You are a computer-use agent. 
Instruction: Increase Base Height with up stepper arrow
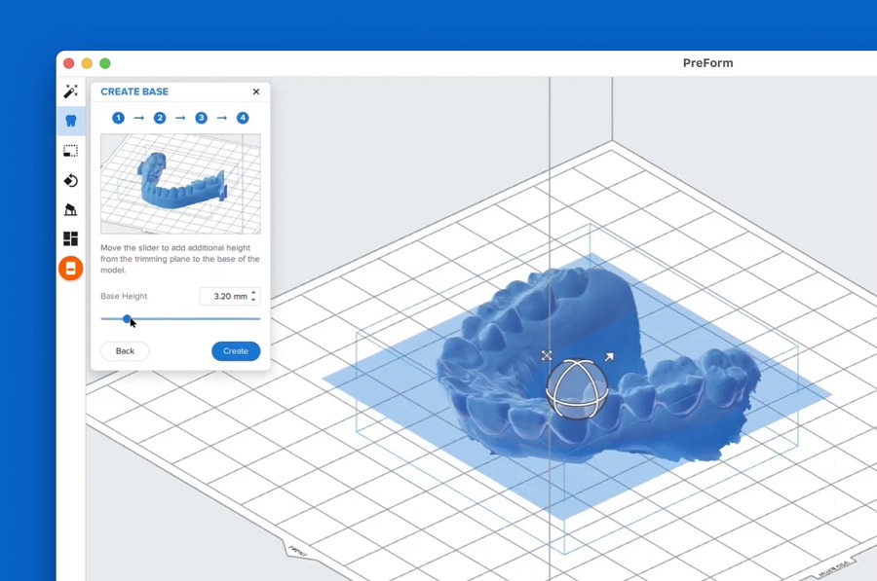(253, 292)
